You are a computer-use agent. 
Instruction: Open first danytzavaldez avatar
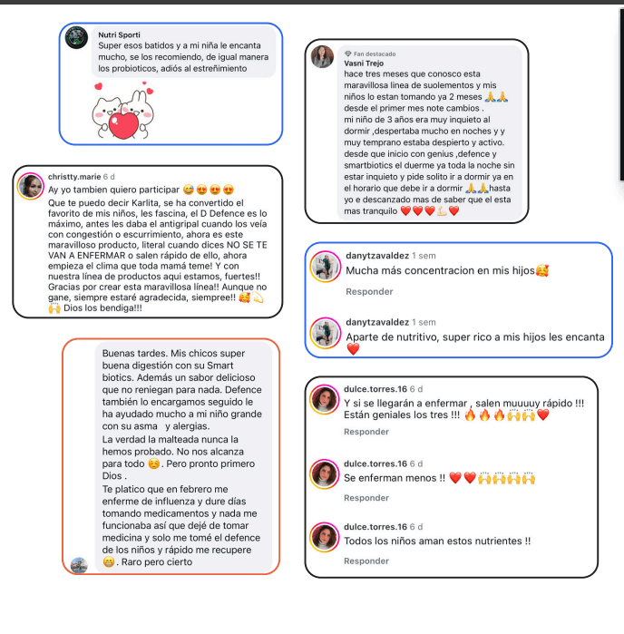[325, 267]
